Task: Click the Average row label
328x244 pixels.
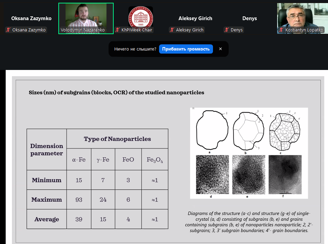Action: (47, 219)
